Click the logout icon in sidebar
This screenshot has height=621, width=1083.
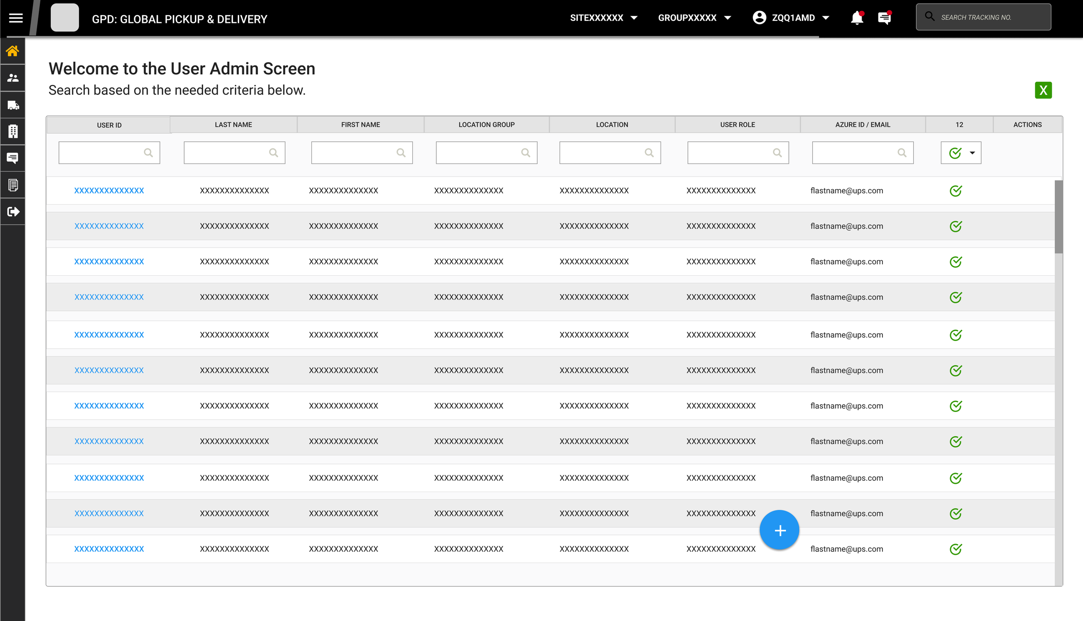[13, 212]
